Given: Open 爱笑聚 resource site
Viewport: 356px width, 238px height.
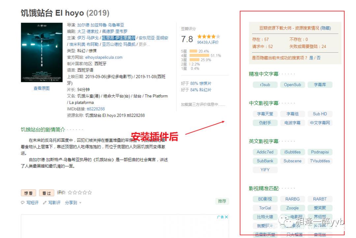Looking at the screenshot, I should tap(320, 208).
